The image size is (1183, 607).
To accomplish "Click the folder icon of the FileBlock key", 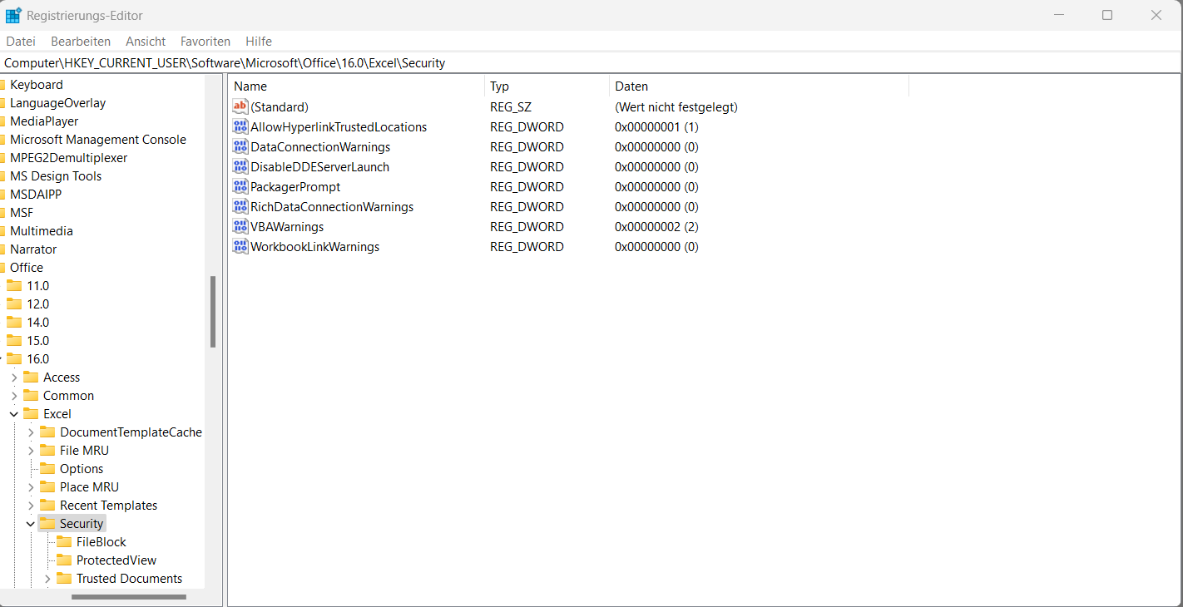I will (65, 541).
